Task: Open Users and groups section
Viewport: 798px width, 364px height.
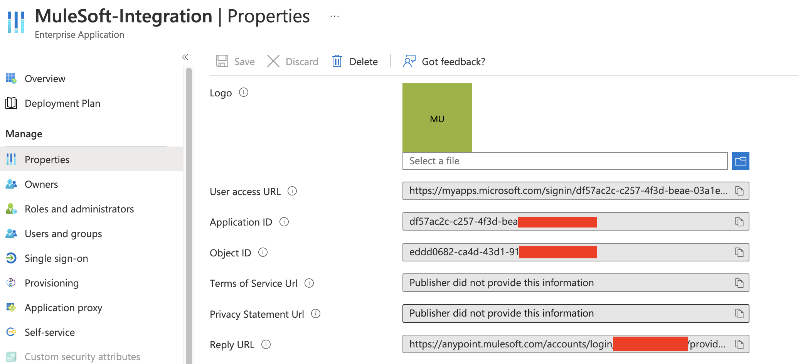Action: click(x=63, y=234)
